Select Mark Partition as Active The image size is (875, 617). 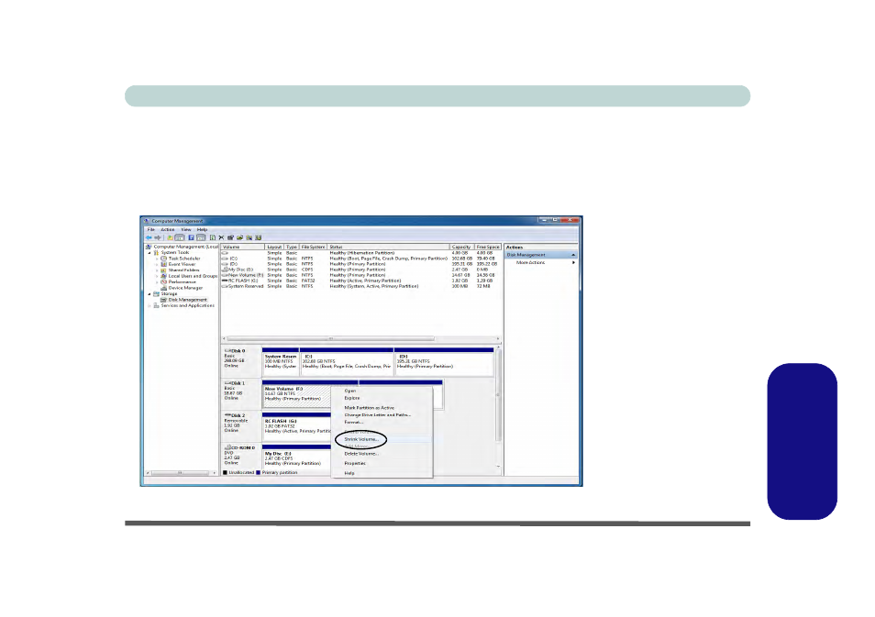point(382,408)
